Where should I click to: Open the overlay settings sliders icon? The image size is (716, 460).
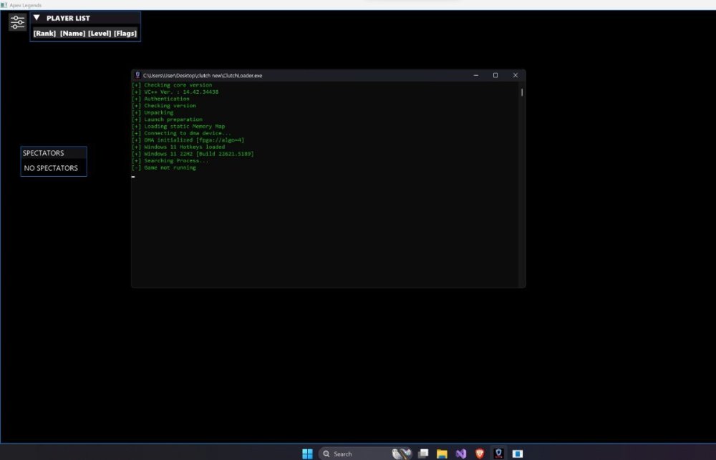click(x=17, y=23)
